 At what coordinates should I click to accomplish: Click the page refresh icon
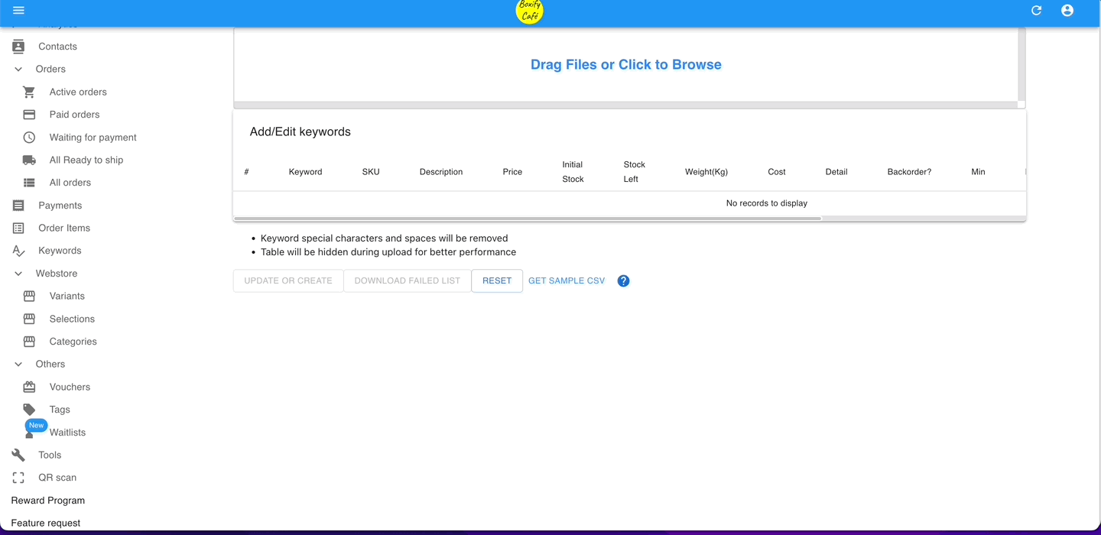coord(1036,10)
